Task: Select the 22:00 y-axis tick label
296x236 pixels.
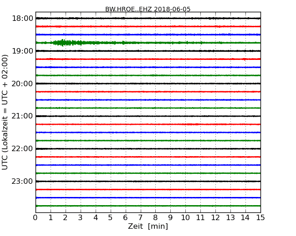Action: point(22,149)
